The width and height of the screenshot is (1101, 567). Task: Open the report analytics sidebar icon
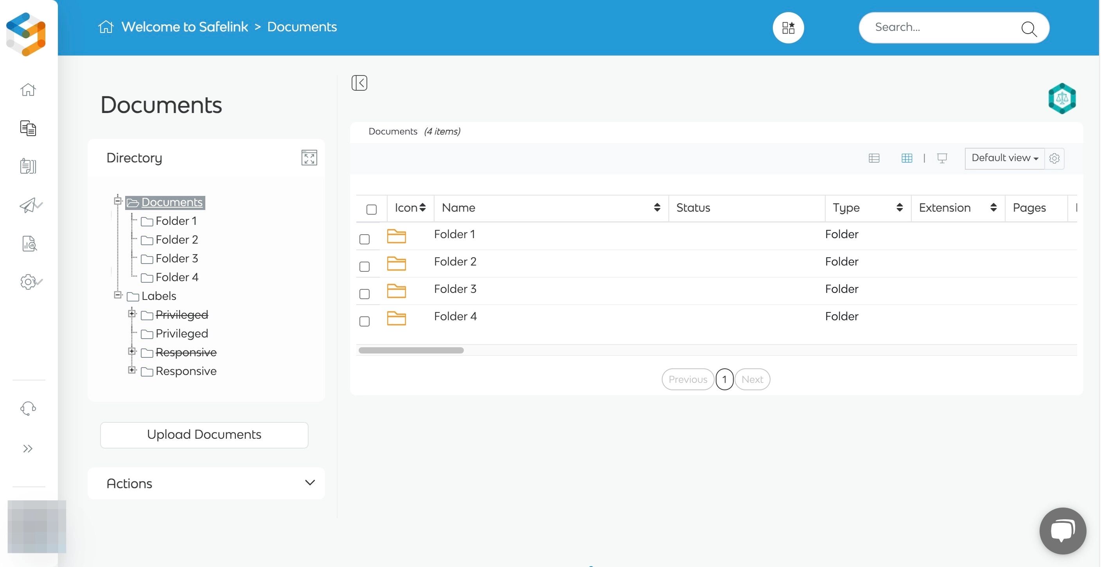coord(29,244)
